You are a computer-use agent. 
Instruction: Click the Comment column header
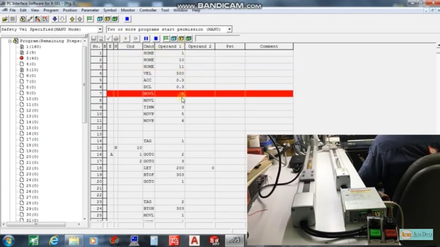coord(269,46)
